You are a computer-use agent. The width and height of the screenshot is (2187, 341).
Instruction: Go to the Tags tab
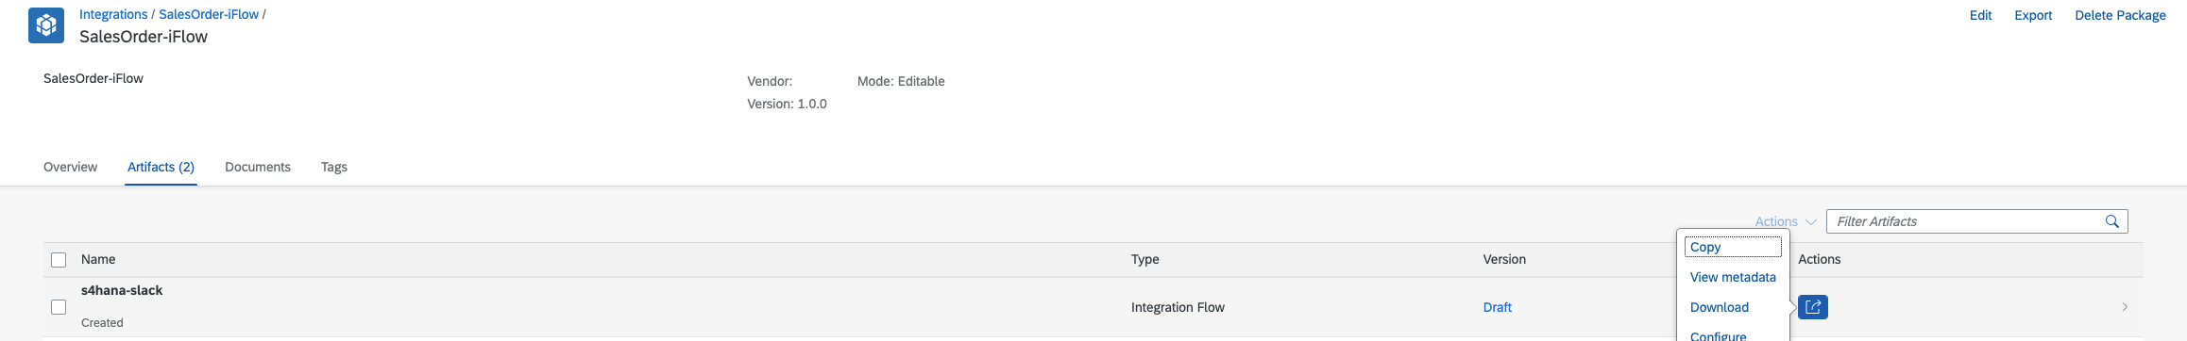click(x=334, y=167)
